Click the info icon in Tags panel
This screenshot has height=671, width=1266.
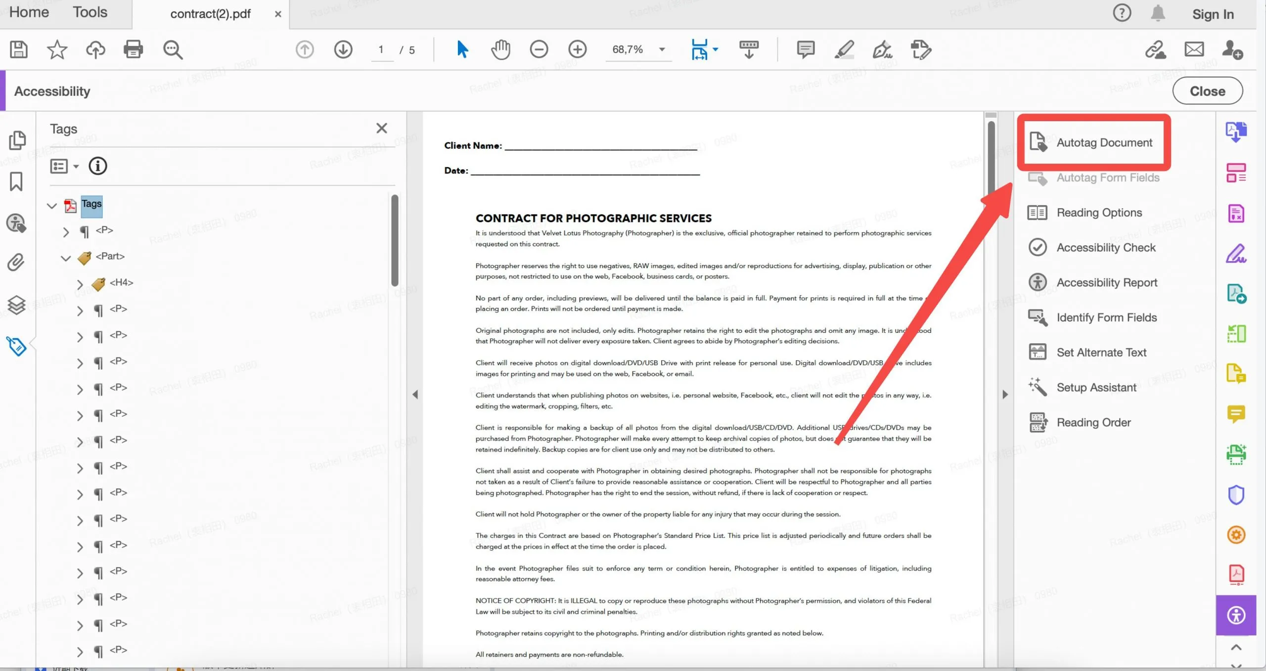pyautogui.click(x=97, y=166)
